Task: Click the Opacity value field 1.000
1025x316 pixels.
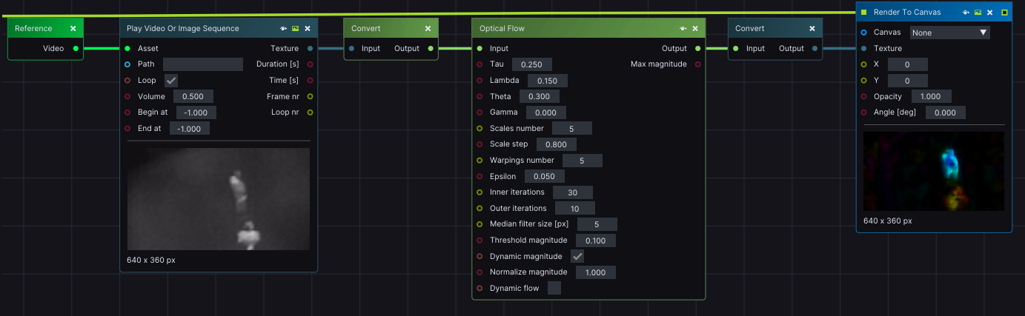Action: click(931, 97)
